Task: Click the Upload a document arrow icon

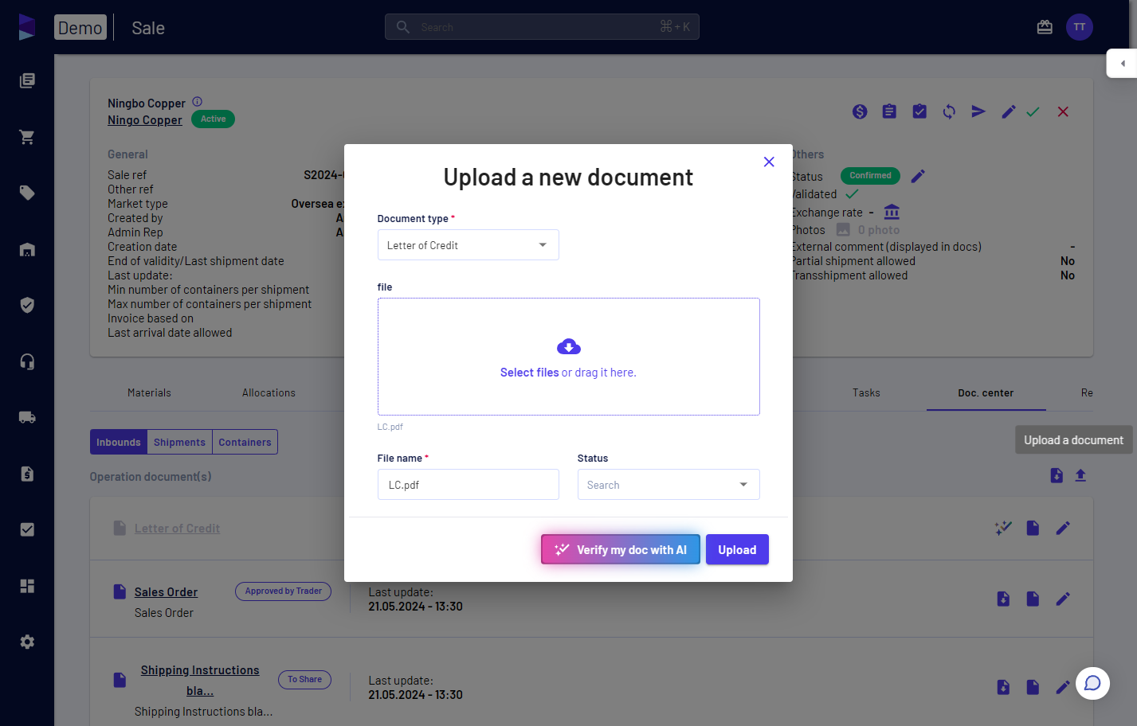Action: (1080, 475)
